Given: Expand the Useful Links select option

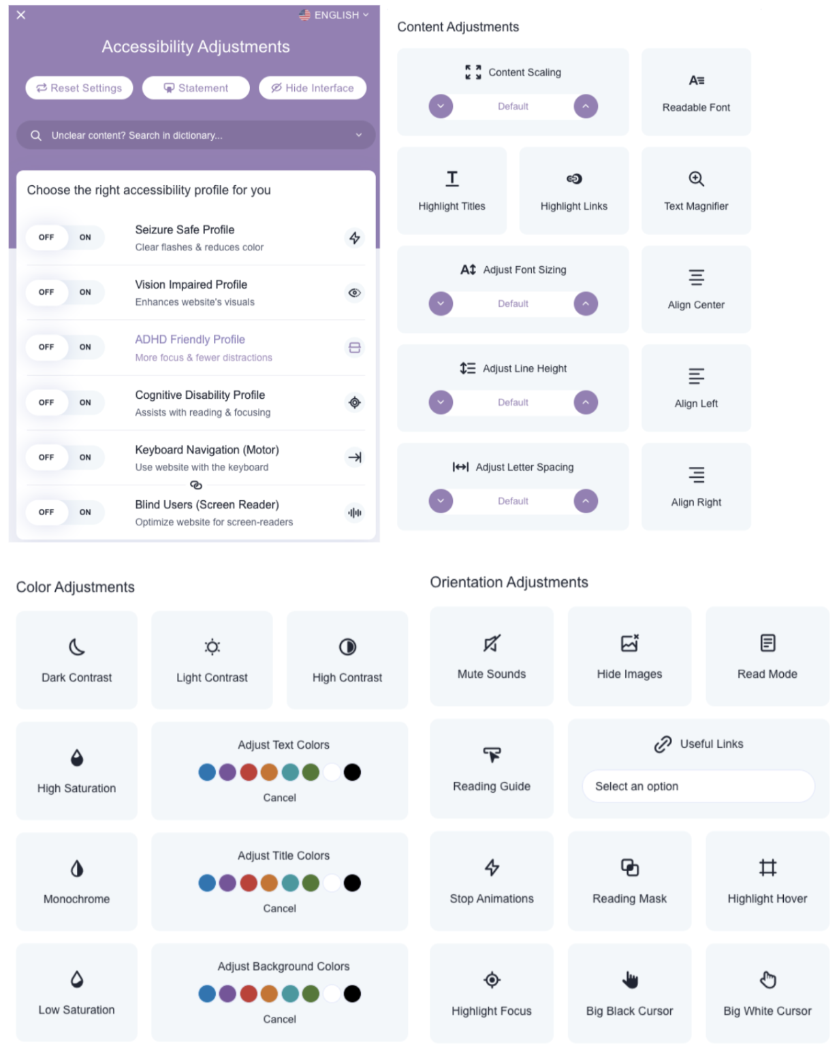Looking at the screenshot, I should (x=698, y=786).
